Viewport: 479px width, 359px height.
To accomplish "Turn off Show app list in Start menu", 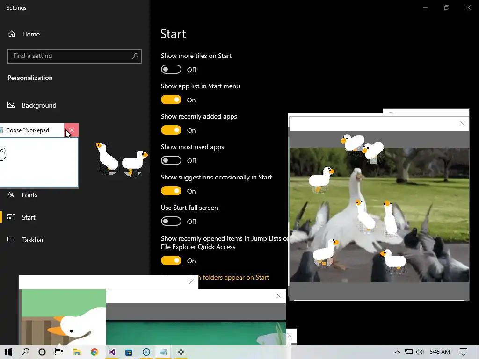I will [x=171, y=100].
